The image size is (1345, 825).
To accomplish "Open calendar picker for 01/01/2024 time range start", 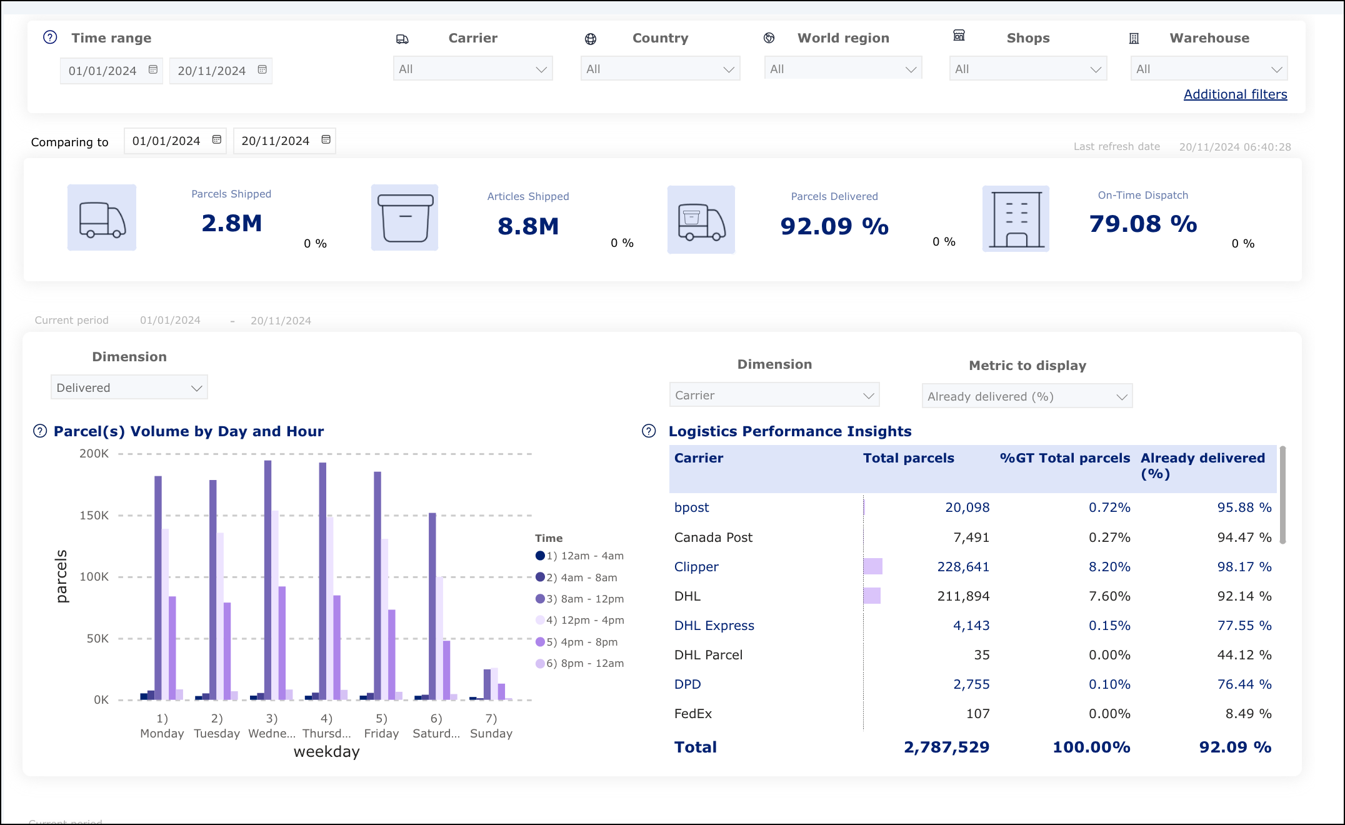I will (153, 70).
